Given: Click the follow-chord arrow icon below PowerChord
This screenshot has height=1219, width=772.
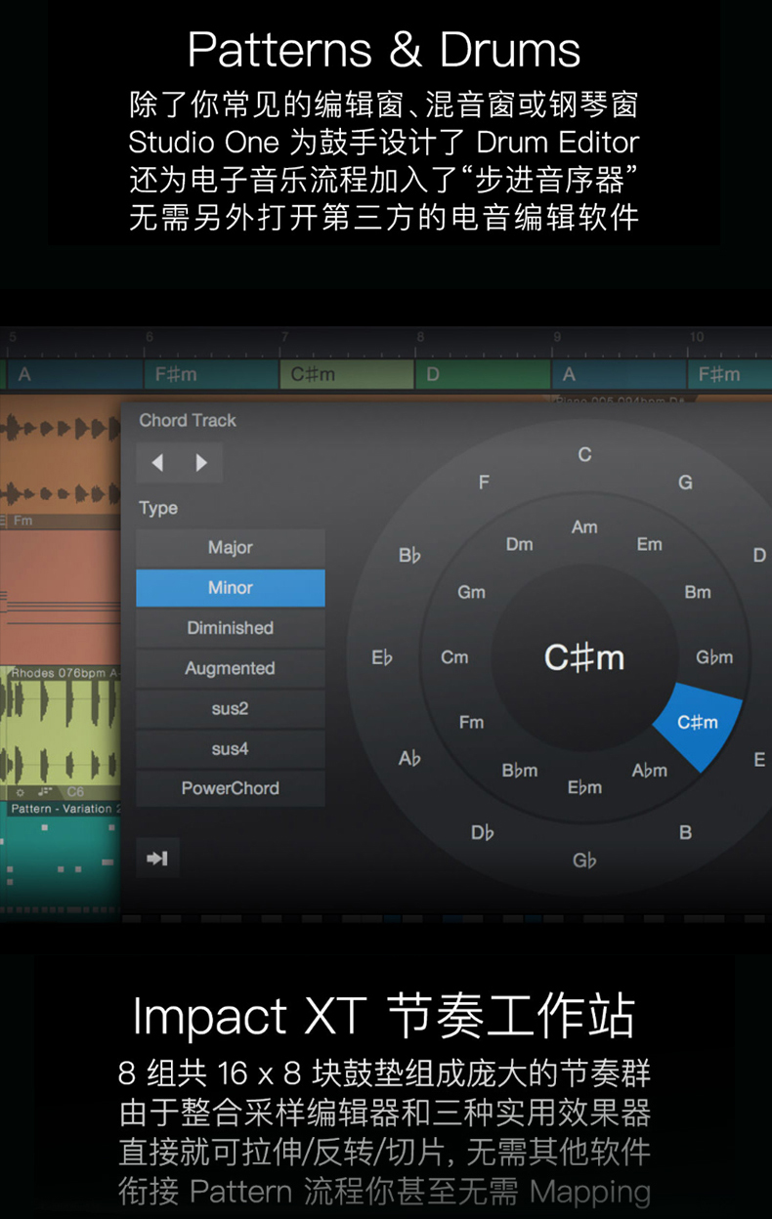Looking at the screenshot, I should click(x=157, y=858).
